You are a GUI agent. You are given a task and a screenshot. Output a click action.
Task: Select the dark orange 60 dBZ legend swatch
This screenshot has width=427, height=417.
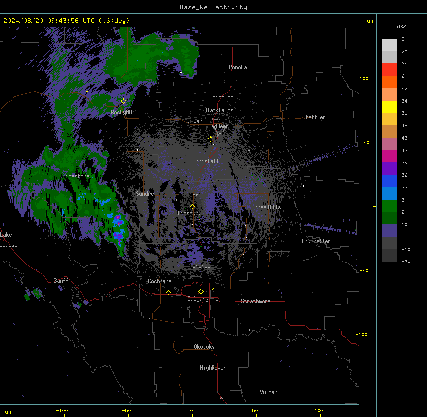click(389, 82)
